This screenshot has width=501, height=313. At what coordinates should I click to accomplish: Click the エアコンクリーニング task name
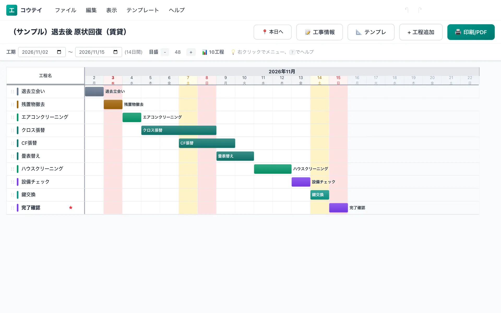45,117
